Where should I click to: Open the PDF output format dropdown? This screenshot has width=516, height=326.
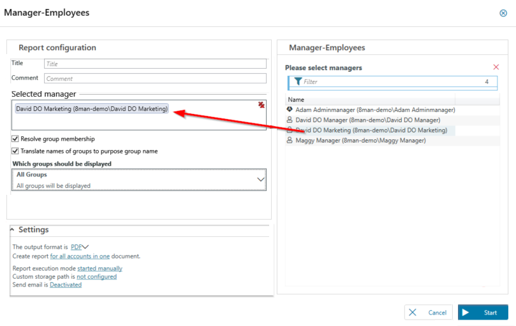click(x=80, y=247)
